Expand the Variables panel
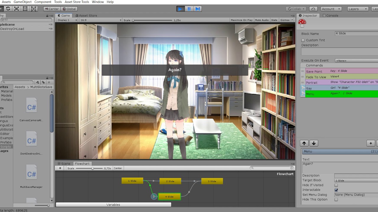 pyautogui.click(x=113, y=205)
